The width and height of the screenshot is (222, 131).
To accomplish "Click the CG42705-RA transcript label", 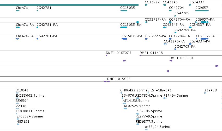I will pyautogui.click(x=185, y=30).
